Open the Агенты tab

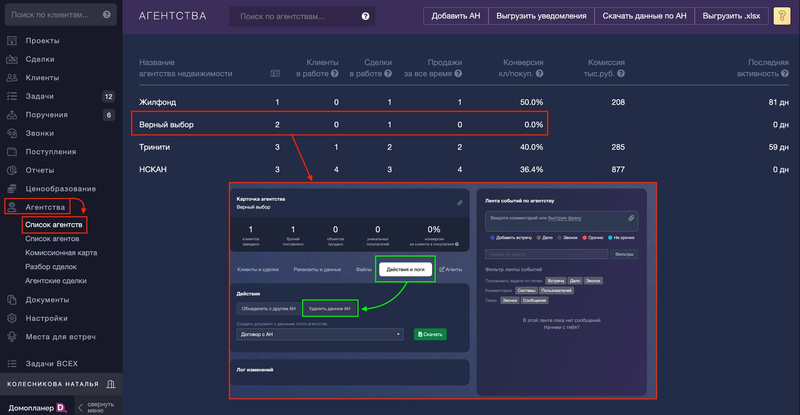450,269
